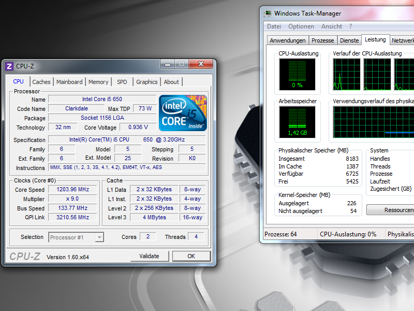Screen dimensions: 414x311
Task: Click Version 1.60.x64 text
Action: click(x=68, y=257)
